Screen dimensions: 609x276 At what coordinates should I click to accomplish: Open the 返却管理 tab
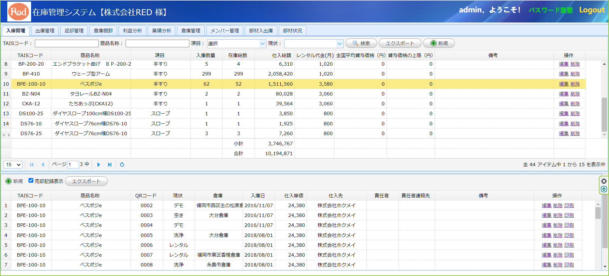74,31
